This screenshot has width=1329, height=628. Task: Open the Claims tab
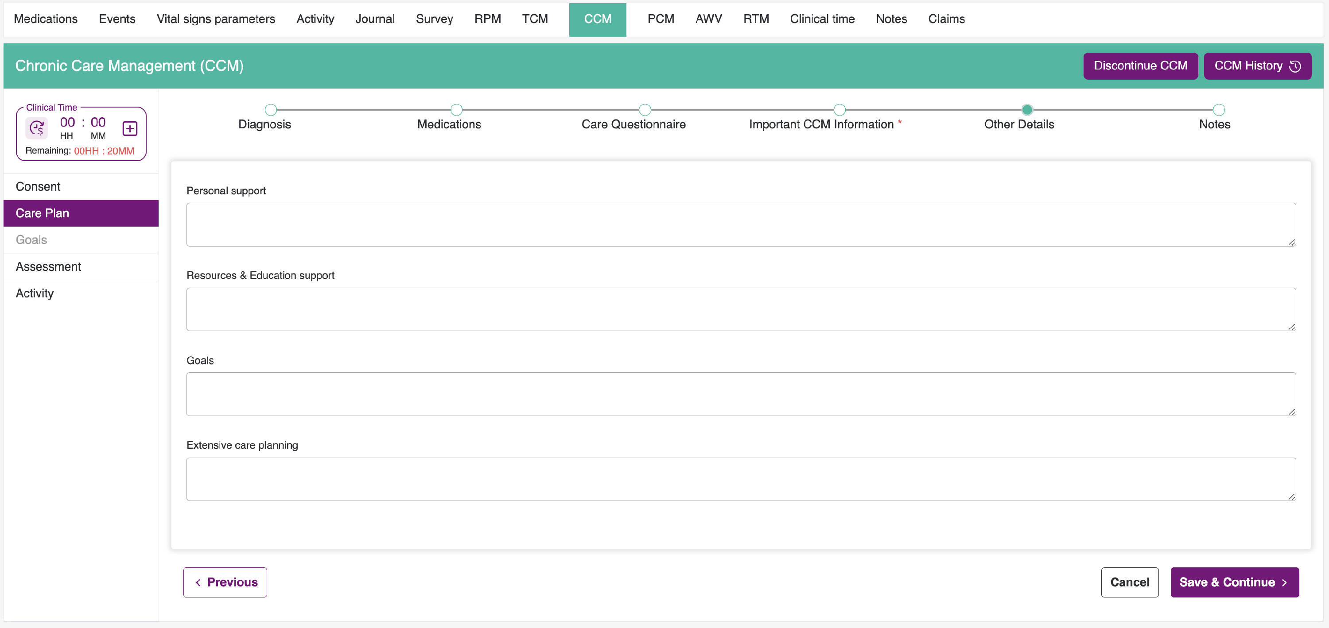click(946, 19)
